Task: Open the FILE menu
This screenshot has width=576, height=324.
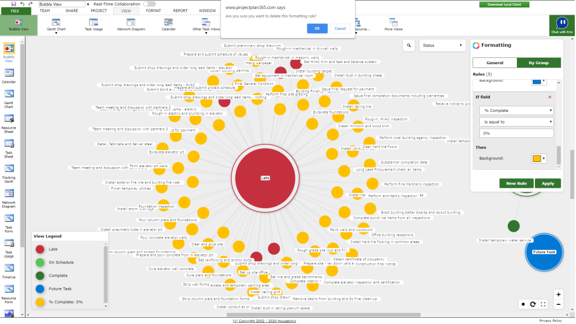Action: (15, 11)
